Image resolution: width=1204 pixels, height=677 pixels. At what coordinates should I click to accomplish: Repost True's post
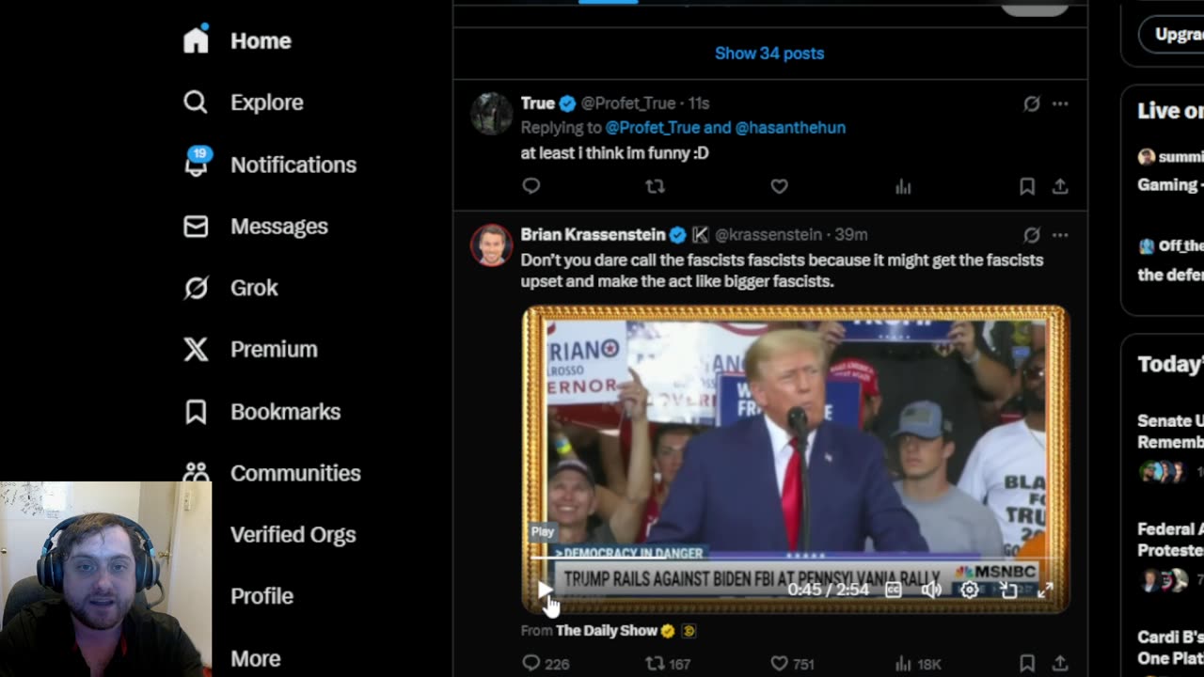(x=655, y=186)
